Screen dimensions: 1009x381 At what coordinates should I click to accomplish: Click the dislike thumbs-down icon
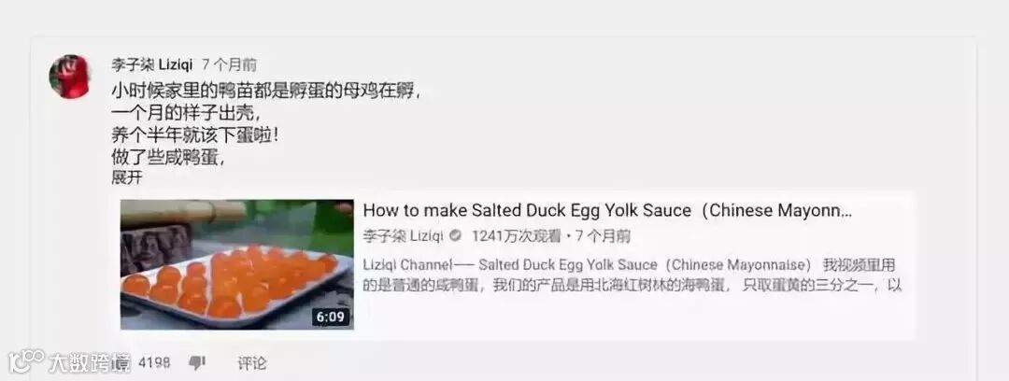coord(196,363)
